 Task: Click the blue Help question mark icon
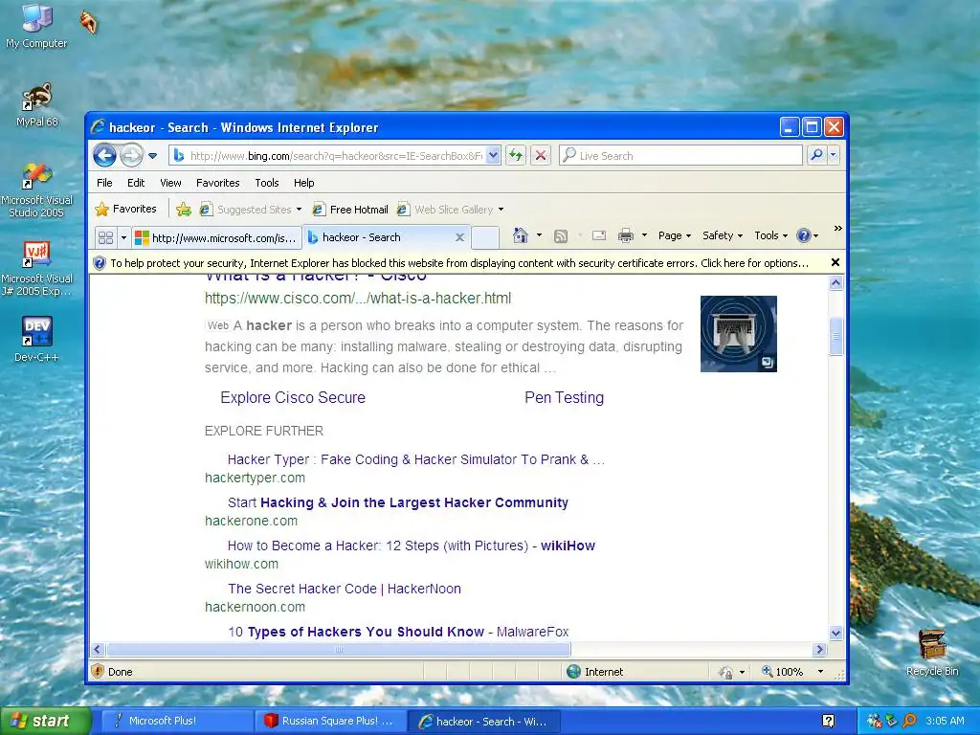pyautogui.click(x=804, y=235)
